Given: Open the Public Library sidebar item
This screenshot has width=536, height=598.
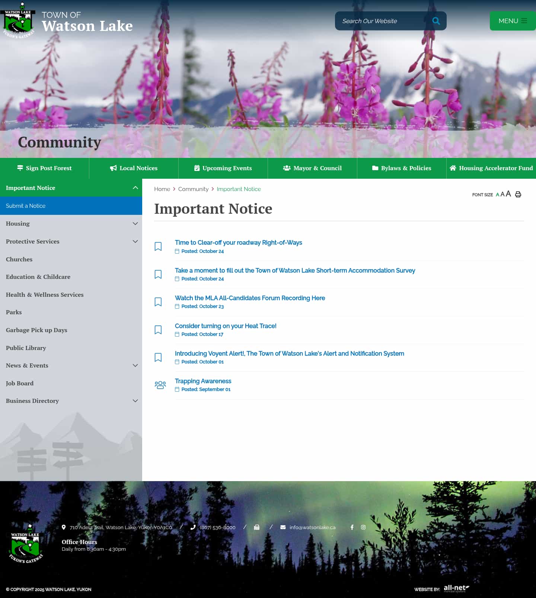Looking at the screenshot, I should point(71,348).
